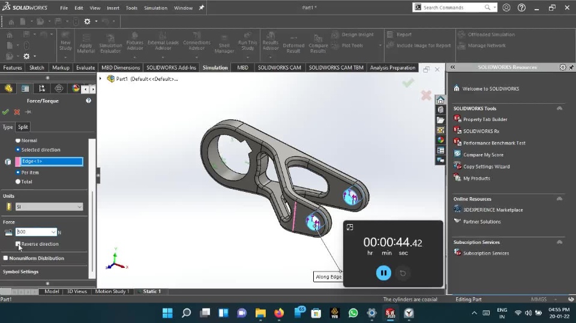Open the External Loads Advisor
Screen dimensions: 576x323
coord(163,41)
